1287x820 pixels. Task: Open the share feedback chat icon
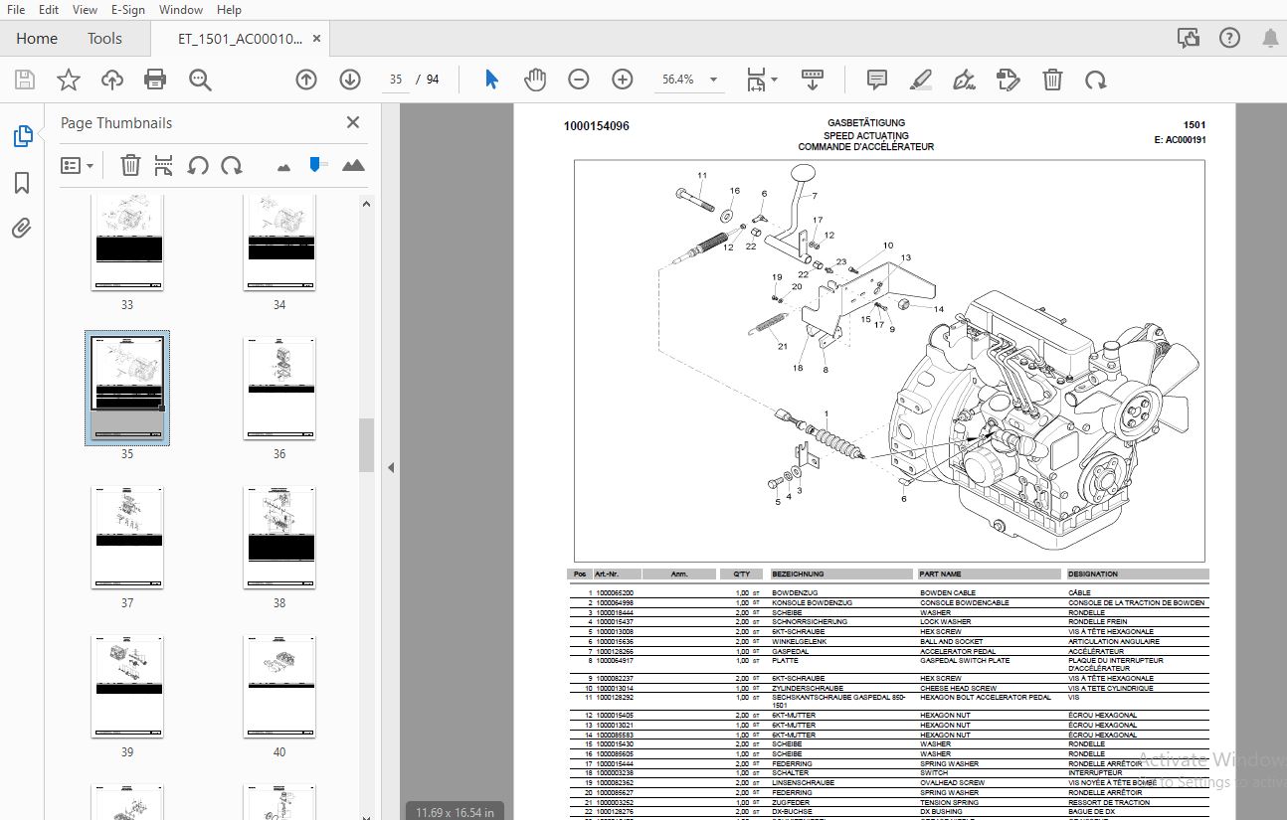(x=1188, y=39)
